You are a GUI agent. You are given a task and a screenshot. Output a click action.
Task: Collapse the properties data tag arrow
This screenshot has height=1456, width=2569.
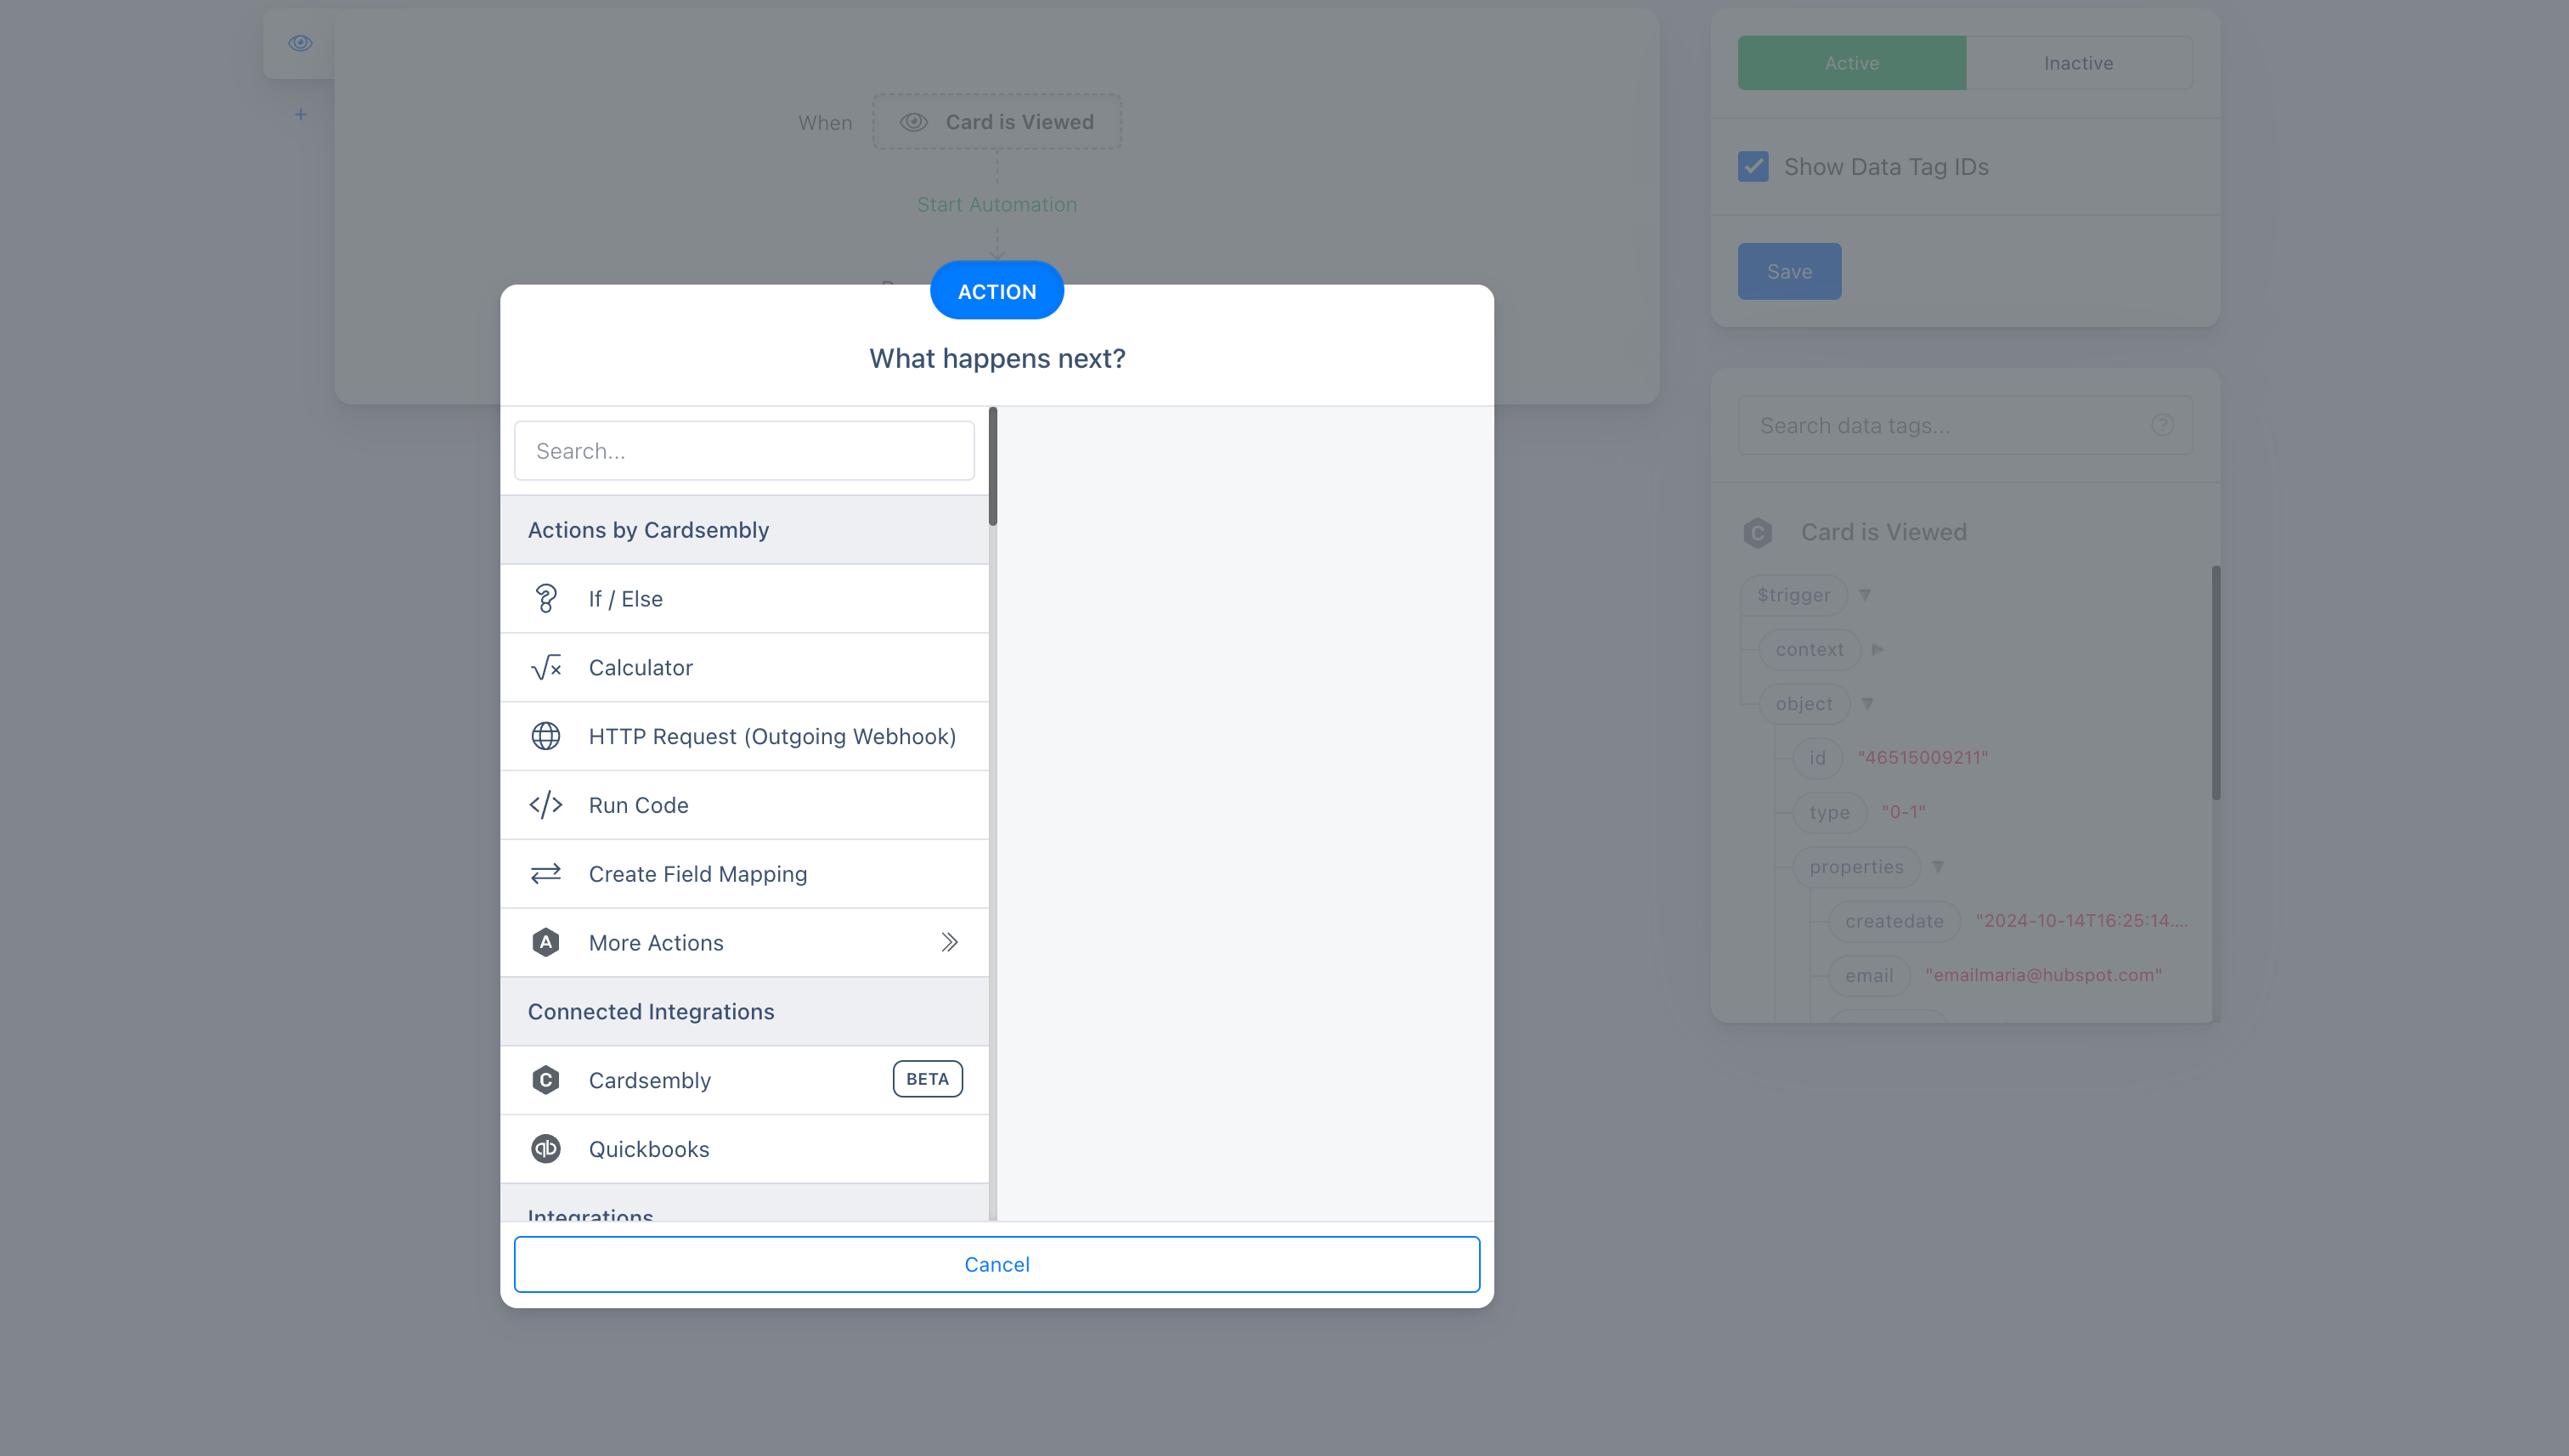(x=1937, y=867)
